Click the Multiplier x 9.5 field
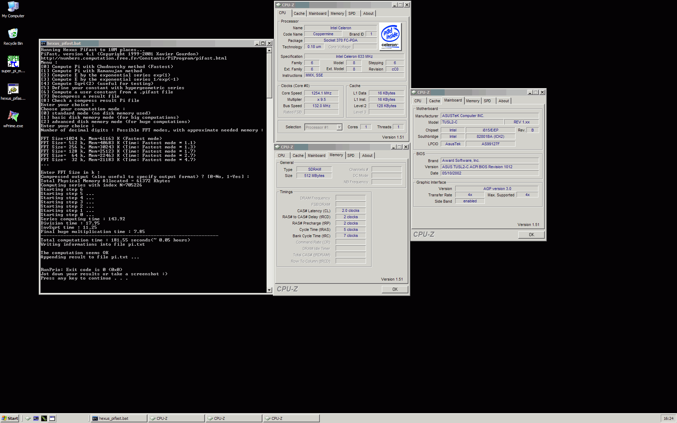The image size is (677, 423). coord(321,100)
